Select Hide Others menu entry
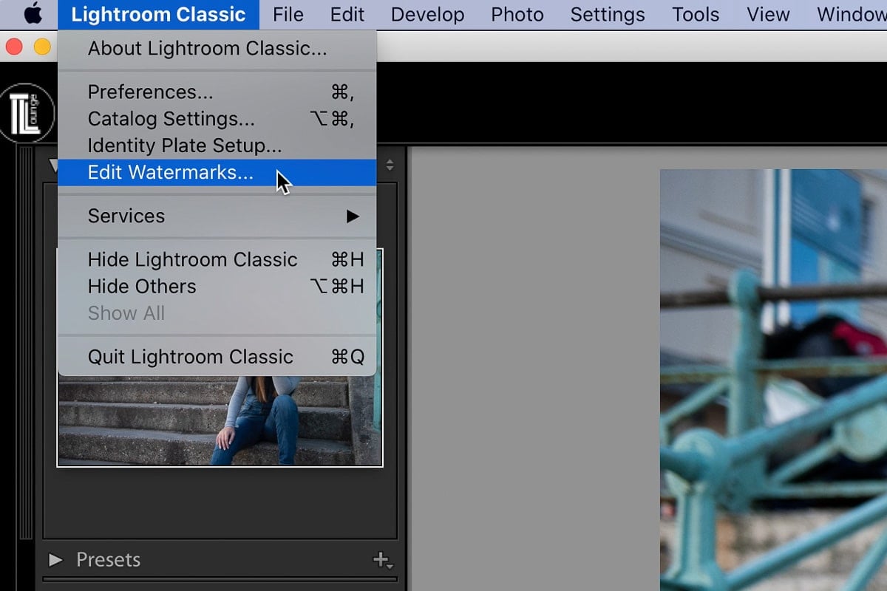Screen dimensions: 887x591 click(x=217, y=286)
